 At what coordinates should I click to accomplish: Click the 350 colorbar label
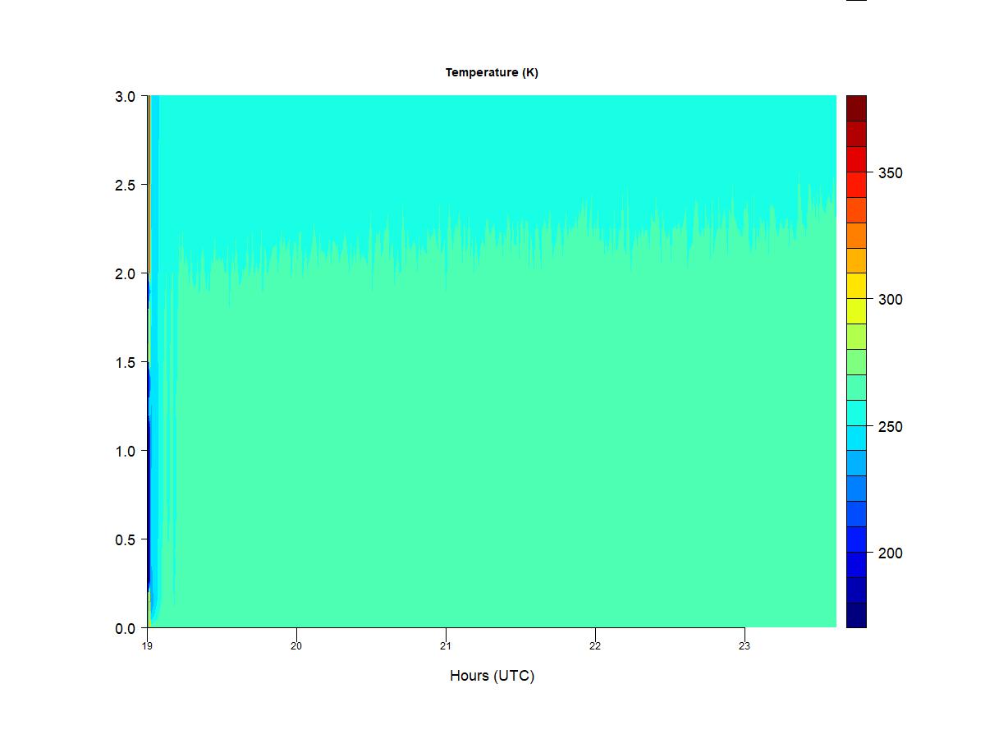[x=890, y=173]
